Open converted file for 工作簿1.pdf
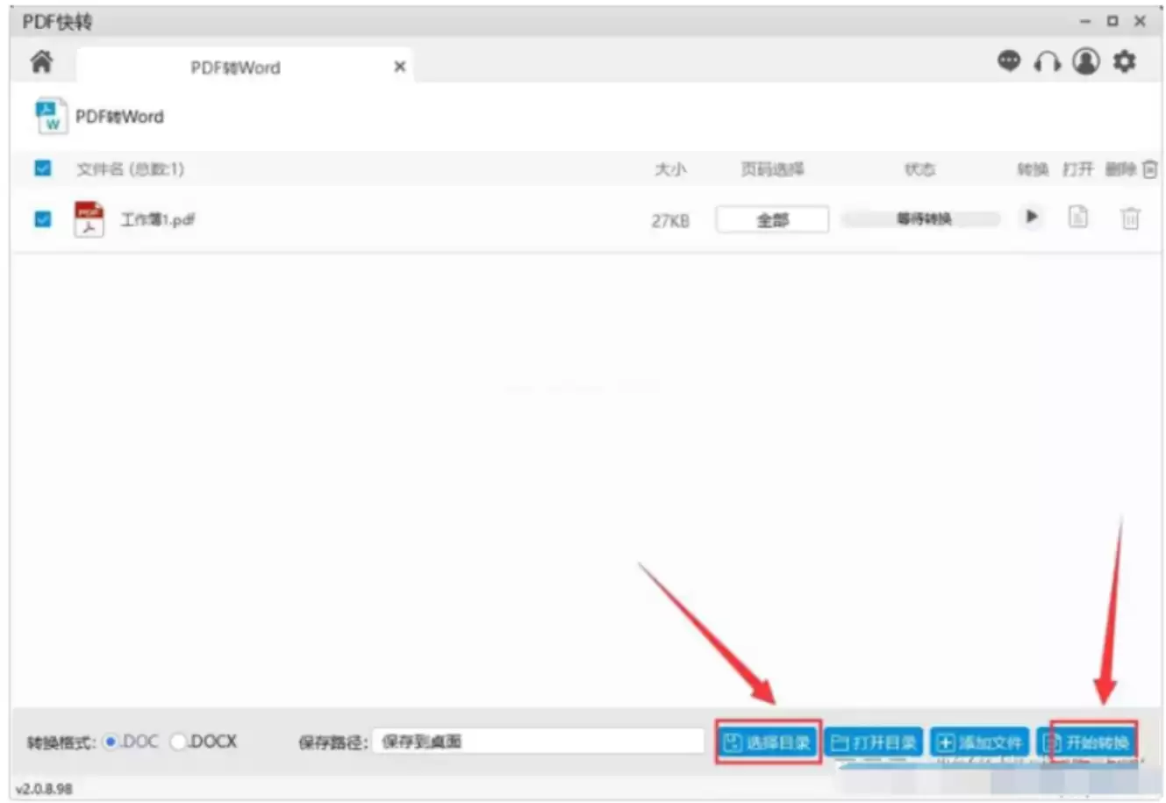This screenshot has height=803, width=1166. click(x=1078, y=217)
